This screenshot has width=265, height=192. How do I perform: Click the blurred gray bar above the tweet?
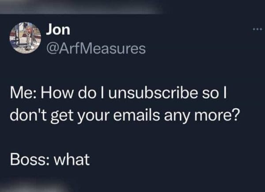click(x=79, y=7)
